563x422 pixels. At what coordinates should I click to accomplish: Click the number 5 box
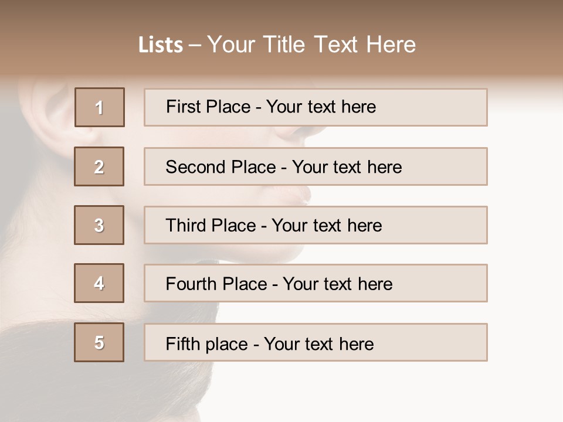(x=99, y=342)
